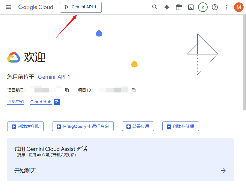Viewport: 246px width, 196px height.
Task: Click the cloud logo beside 欢迎
Action: [14, 57]
